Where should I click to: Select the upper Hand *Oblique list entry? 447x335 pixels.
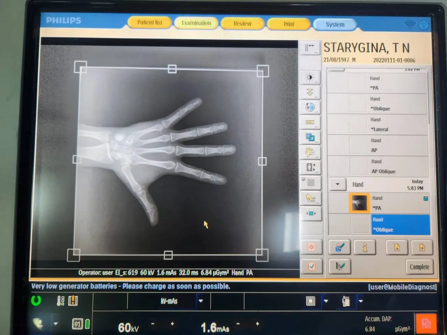(x=377, y=104)
